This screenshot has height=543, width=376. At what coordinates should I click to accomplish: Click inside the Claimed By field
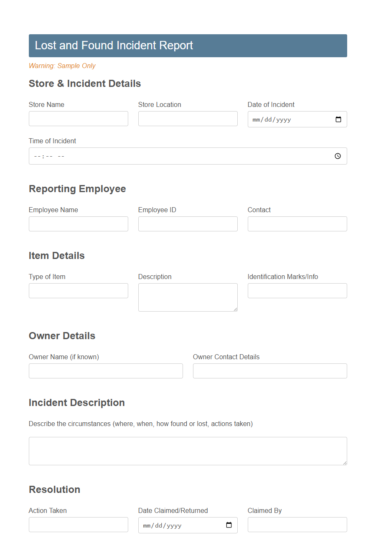pyautogui.click(x=297, y=525)
